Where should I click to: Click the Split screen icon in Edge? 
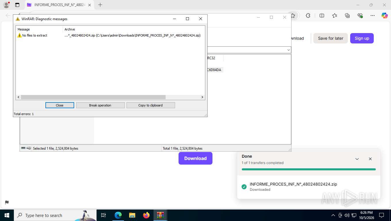click(322, 16)
